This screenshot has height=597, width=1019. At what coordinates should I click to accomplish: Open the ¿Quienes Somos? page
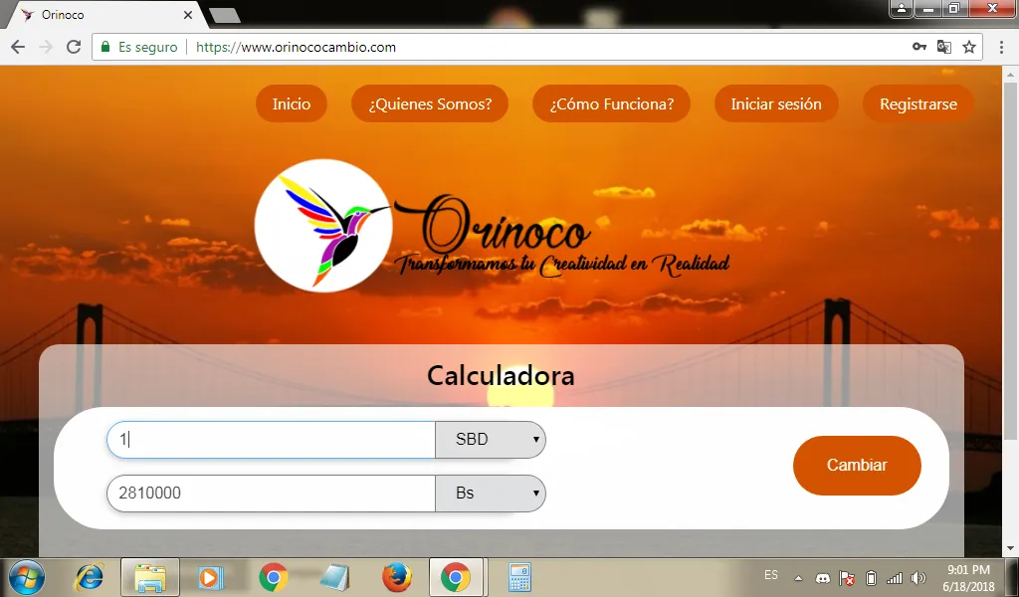(x=430, y=103)
